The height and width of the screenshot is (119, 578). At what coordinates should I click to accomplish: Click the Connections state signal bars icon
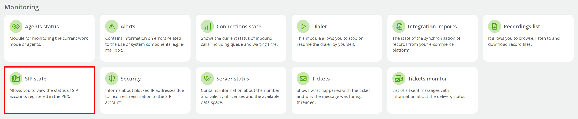(207, 27)
